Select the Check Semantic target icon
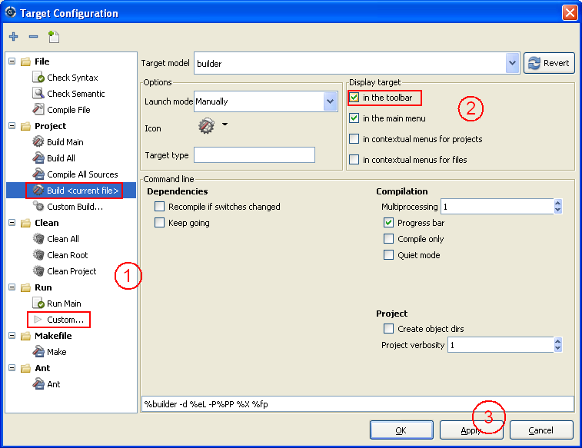 coord(38,94)
